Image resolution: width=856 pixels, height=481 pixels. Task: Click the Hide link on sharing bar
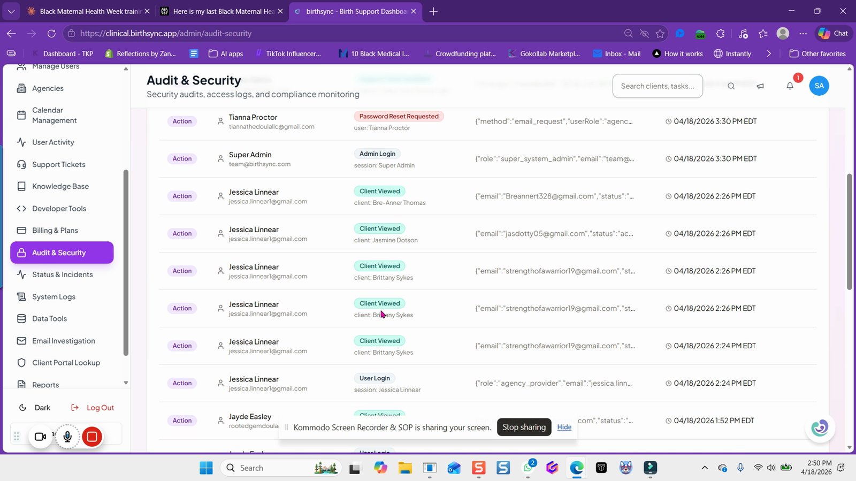pos(564,427)
